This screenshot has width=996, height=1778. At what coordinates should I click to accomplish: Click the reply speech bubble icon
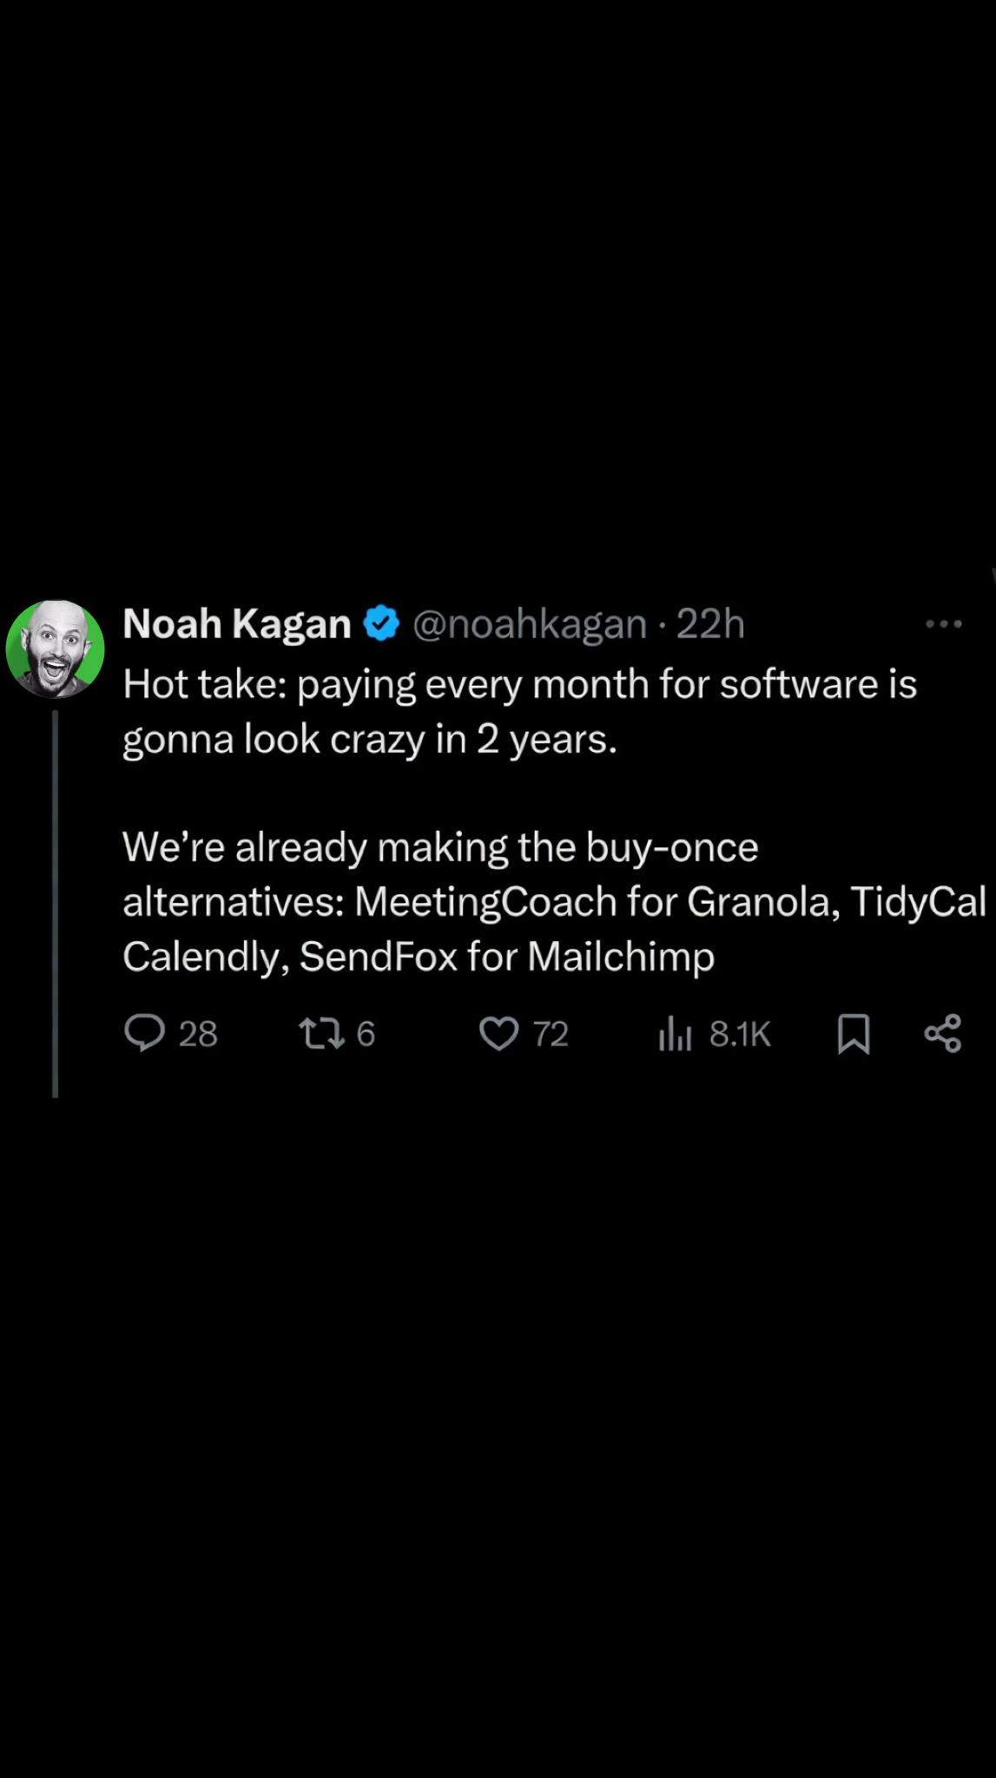[144, 1033]
